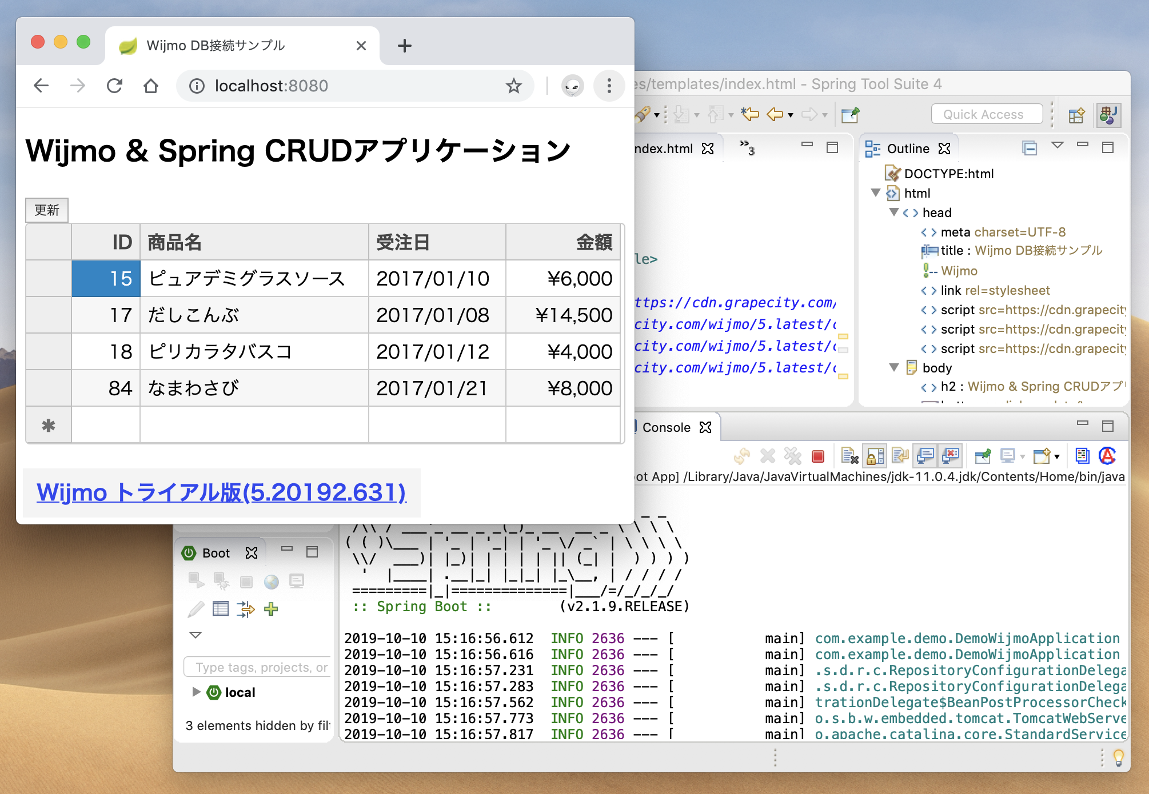The height and width of the screenshot is (794, 1149).
Task: Open the incognito profile avatar
Action: click(x=572, y=86)
